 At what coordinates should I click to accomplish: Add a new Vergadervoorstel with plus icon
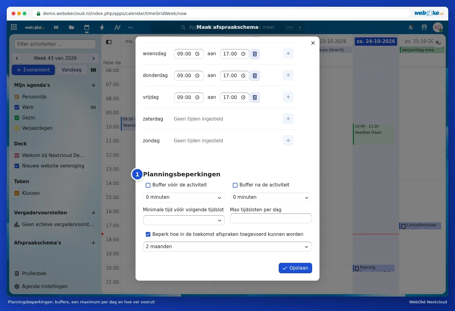(x=94, y=213)
